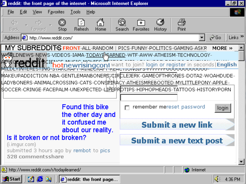This screenshot has width=246, height=184.
Task: Open the View menu
Action: click(37, 12)
